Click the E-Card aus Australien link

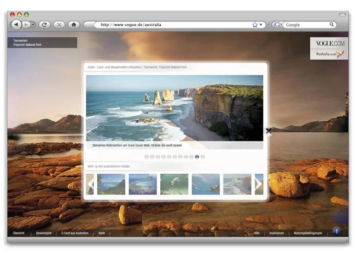coord(75,233)
